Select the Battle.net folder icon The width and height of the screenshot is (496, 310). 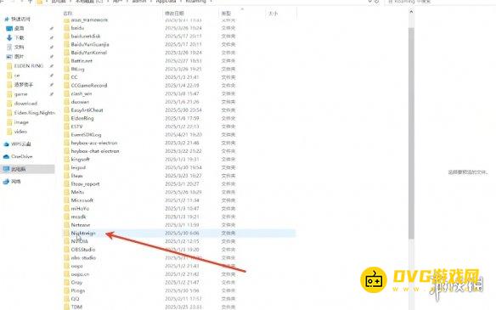coord(66,61)
